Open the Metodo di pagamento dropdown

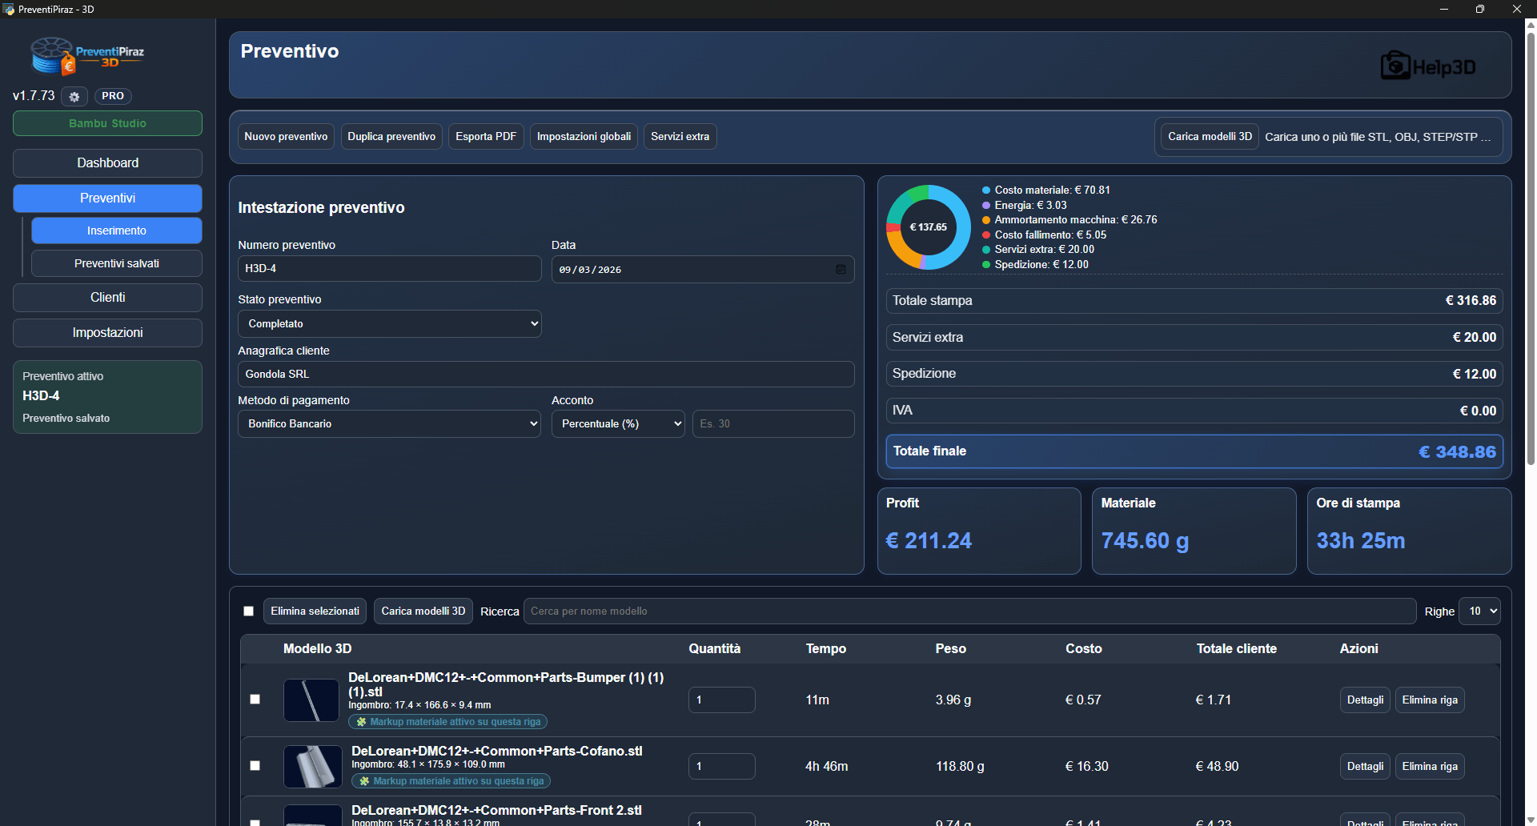(389, 424)
